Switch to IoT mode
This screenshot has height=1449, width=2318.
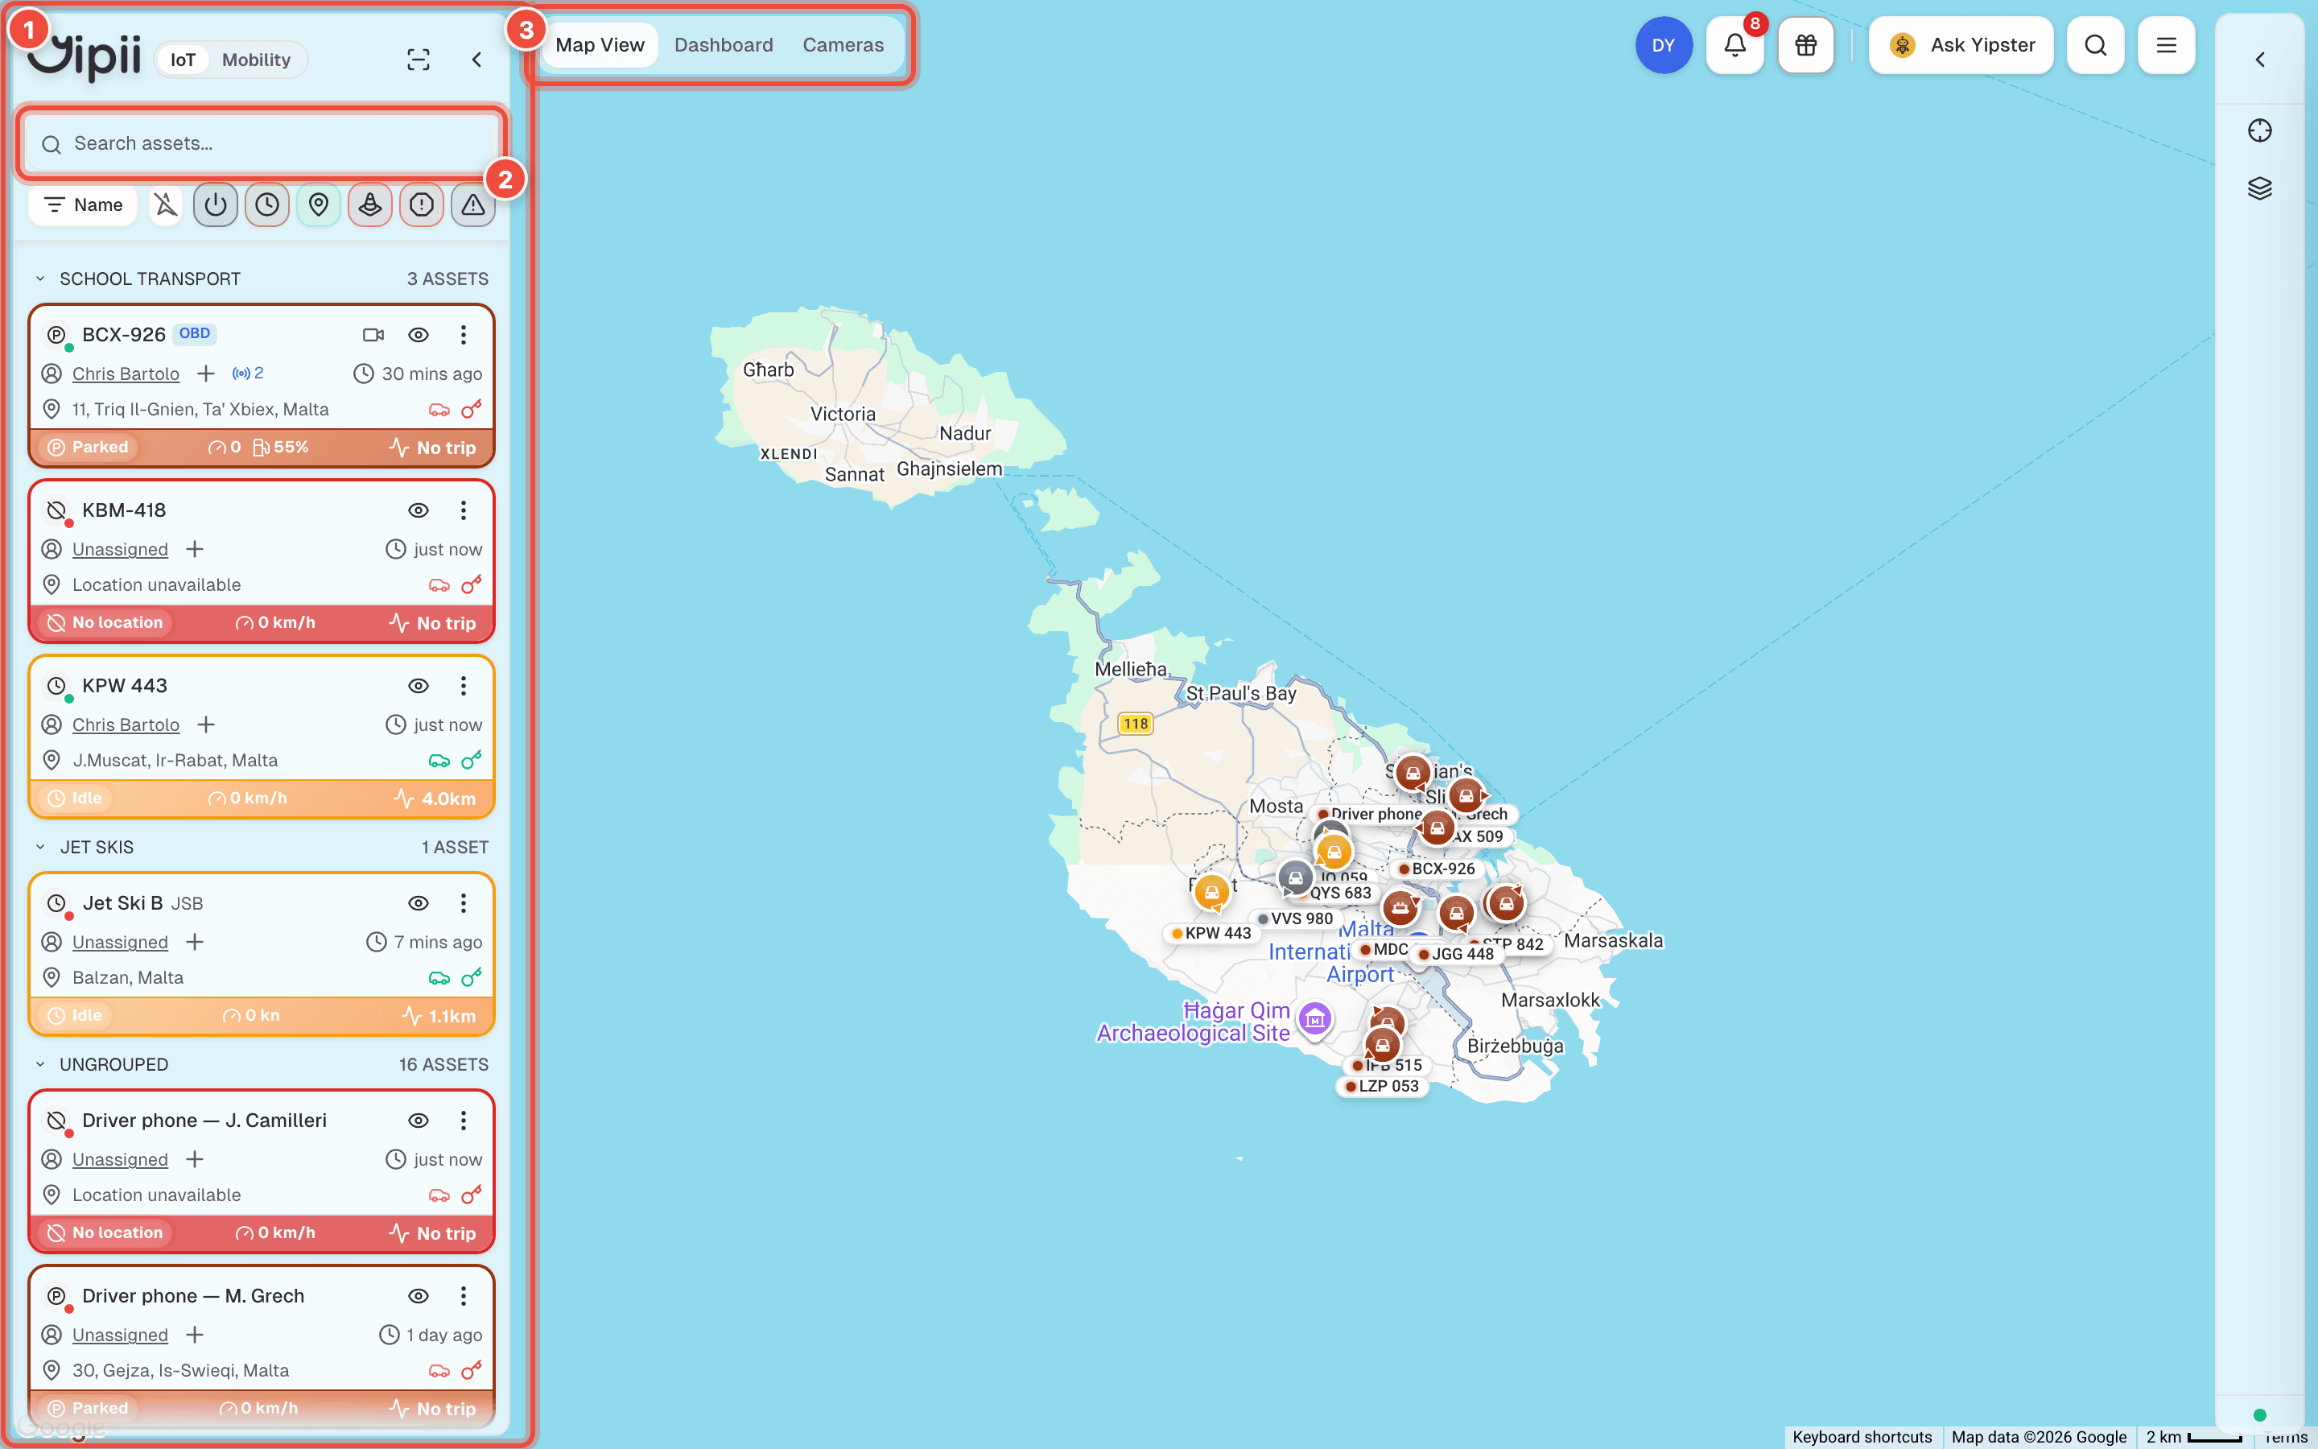(x=183, y=60)
